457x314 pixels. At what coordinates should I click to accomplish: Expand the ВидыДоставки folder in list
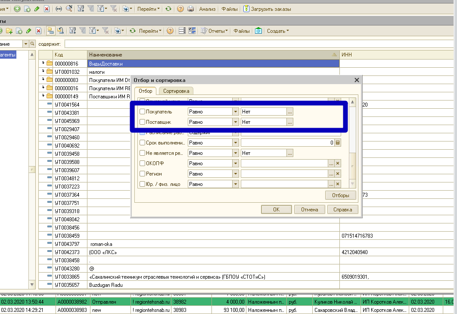[x=43, y=63]
